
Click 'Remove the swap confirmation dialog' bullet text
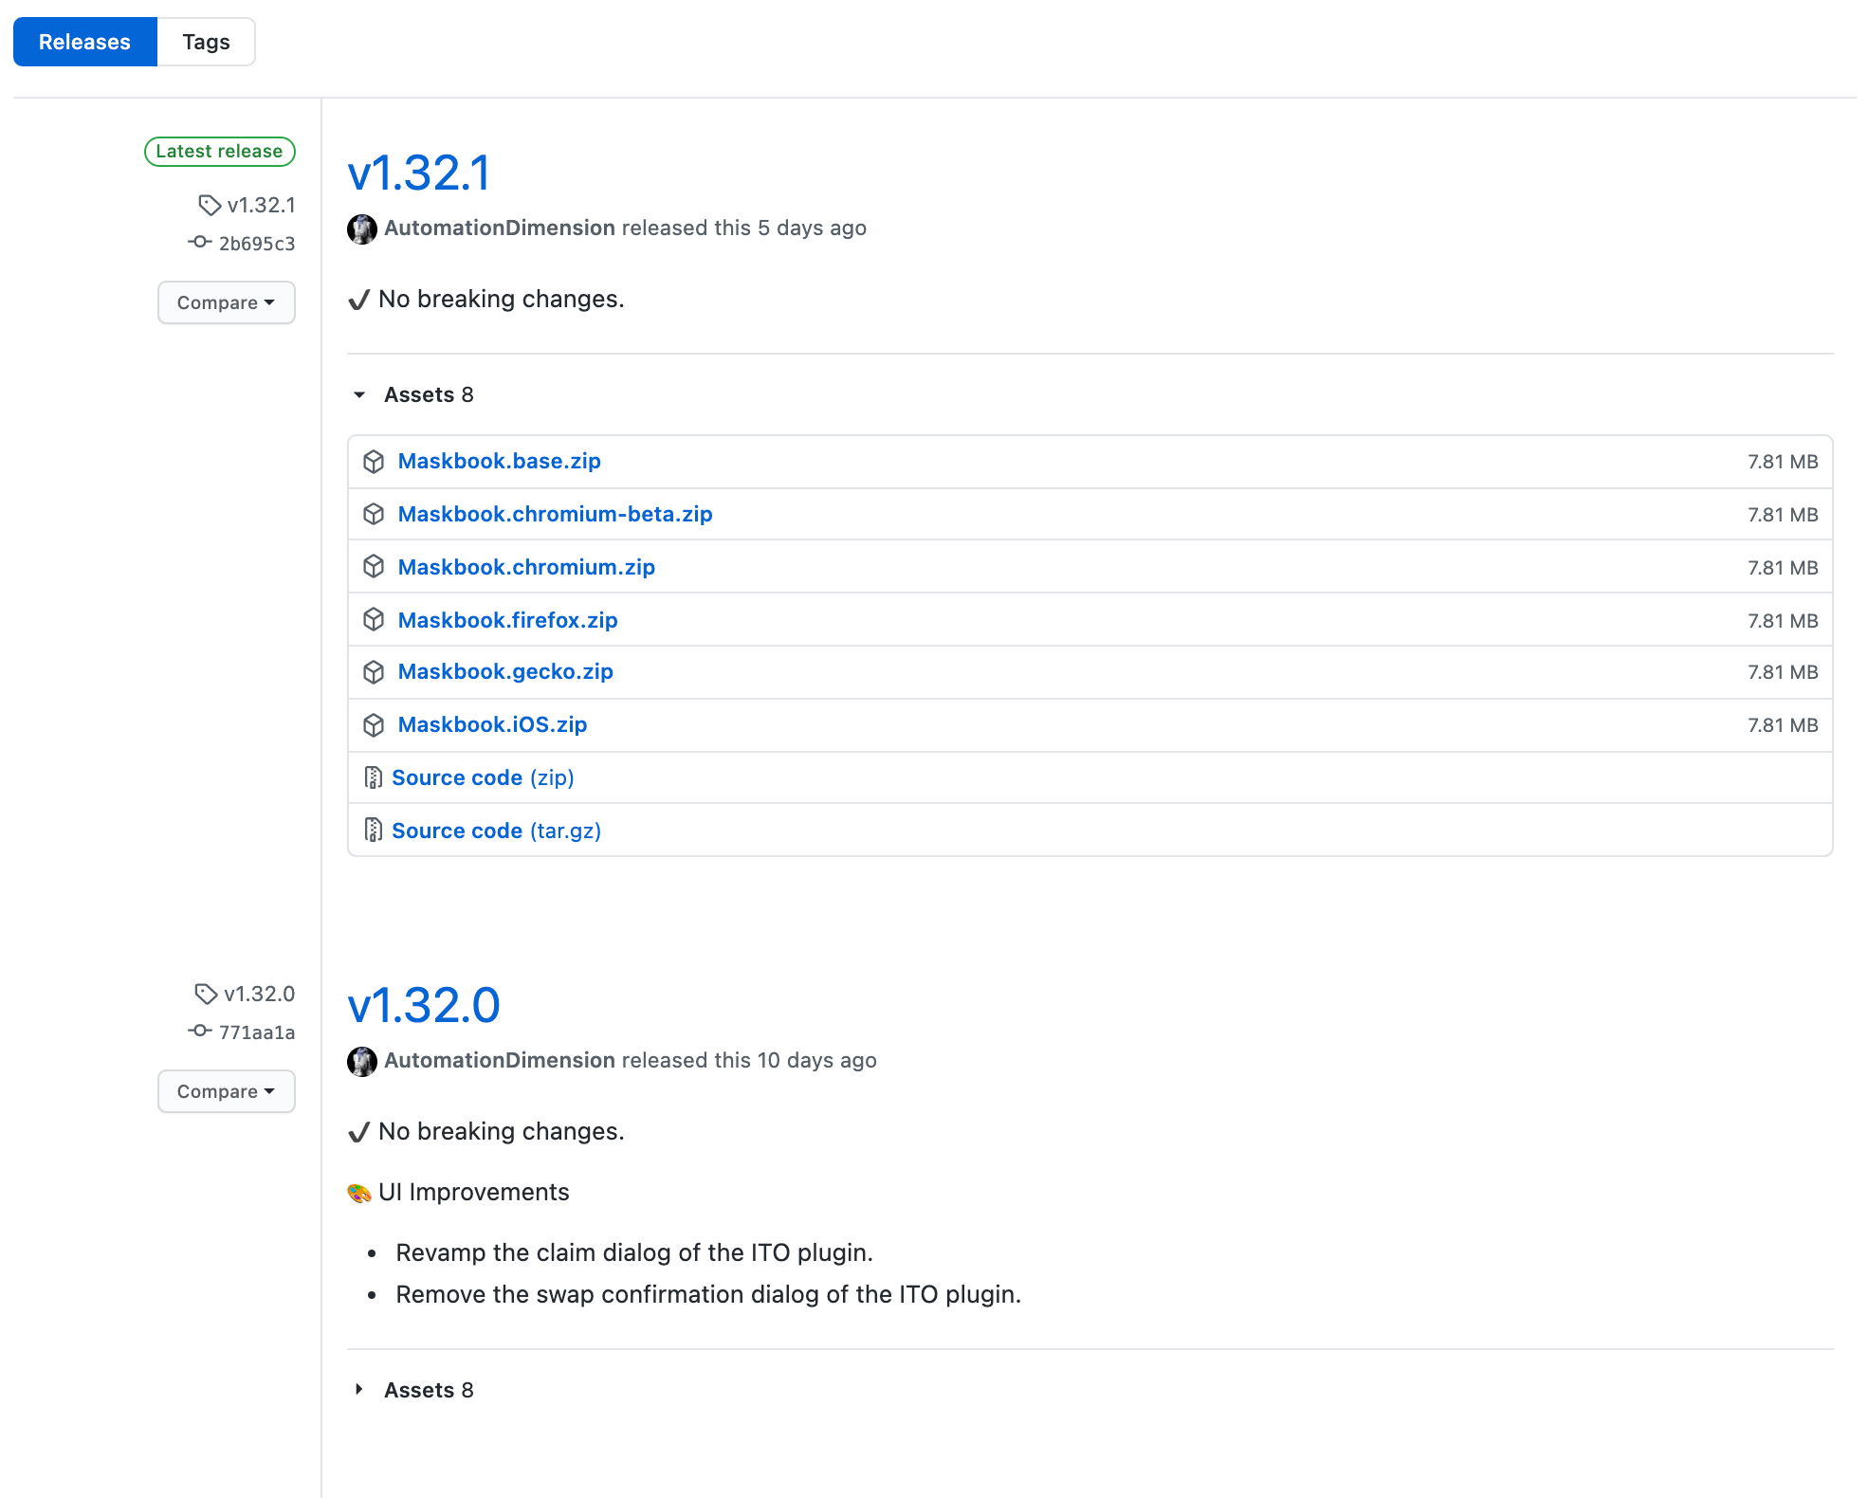point(708,1295)
